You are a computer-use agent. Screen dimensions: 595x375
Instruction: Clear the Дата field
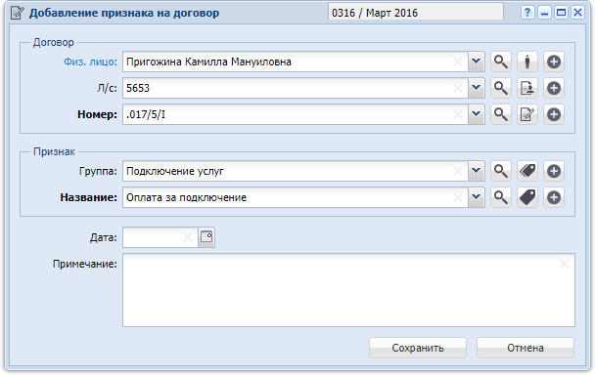188,237
